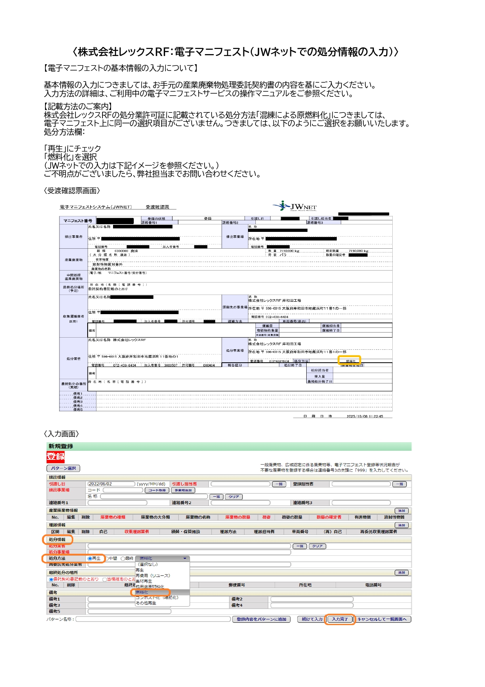The image size is (485, 687).
Task: Open the 燃料化 disposal method dropdown
Action: coord(162,559)
